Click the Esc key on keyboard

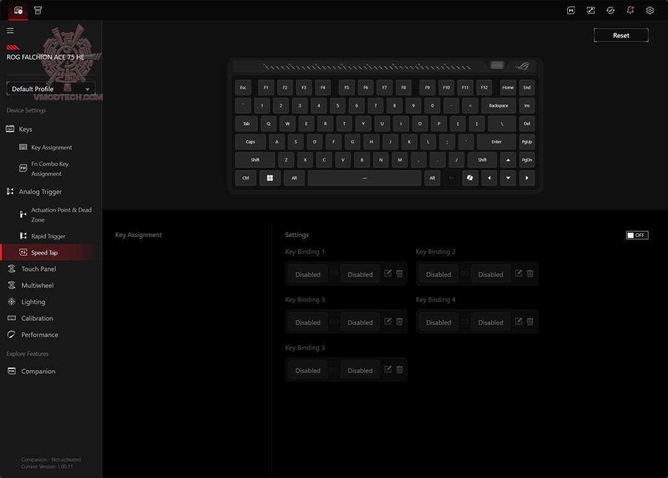(x=243, y=87)
